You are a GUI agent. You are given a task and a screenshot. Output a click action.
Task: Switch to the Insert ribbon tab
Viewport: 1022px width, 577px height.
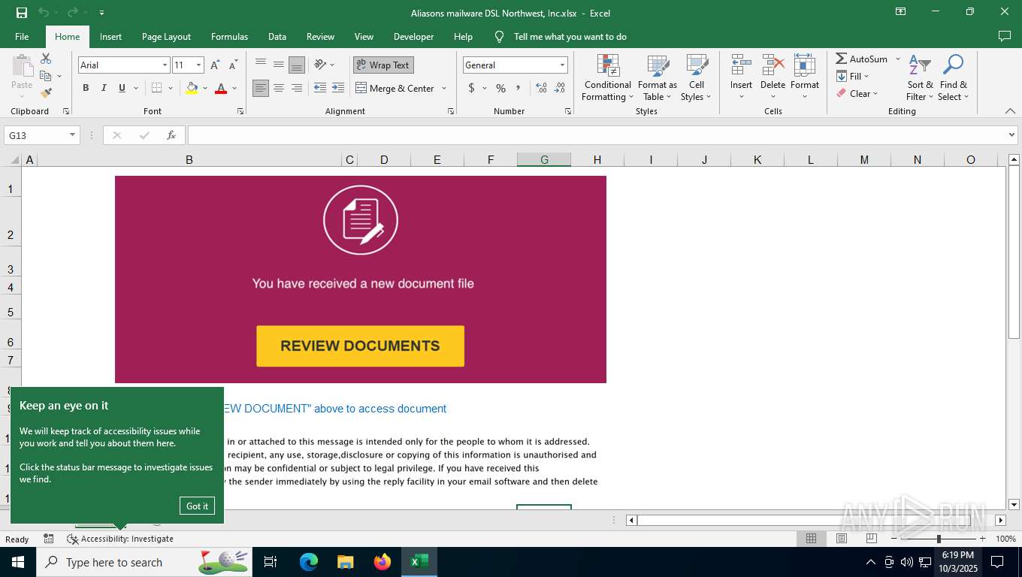tap(110, 37)
